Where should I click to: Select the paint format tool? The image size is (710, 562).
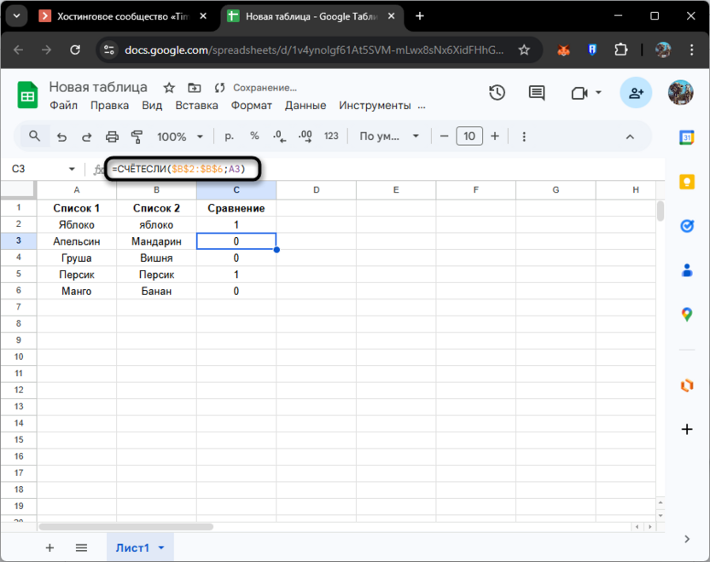[136, 136]
